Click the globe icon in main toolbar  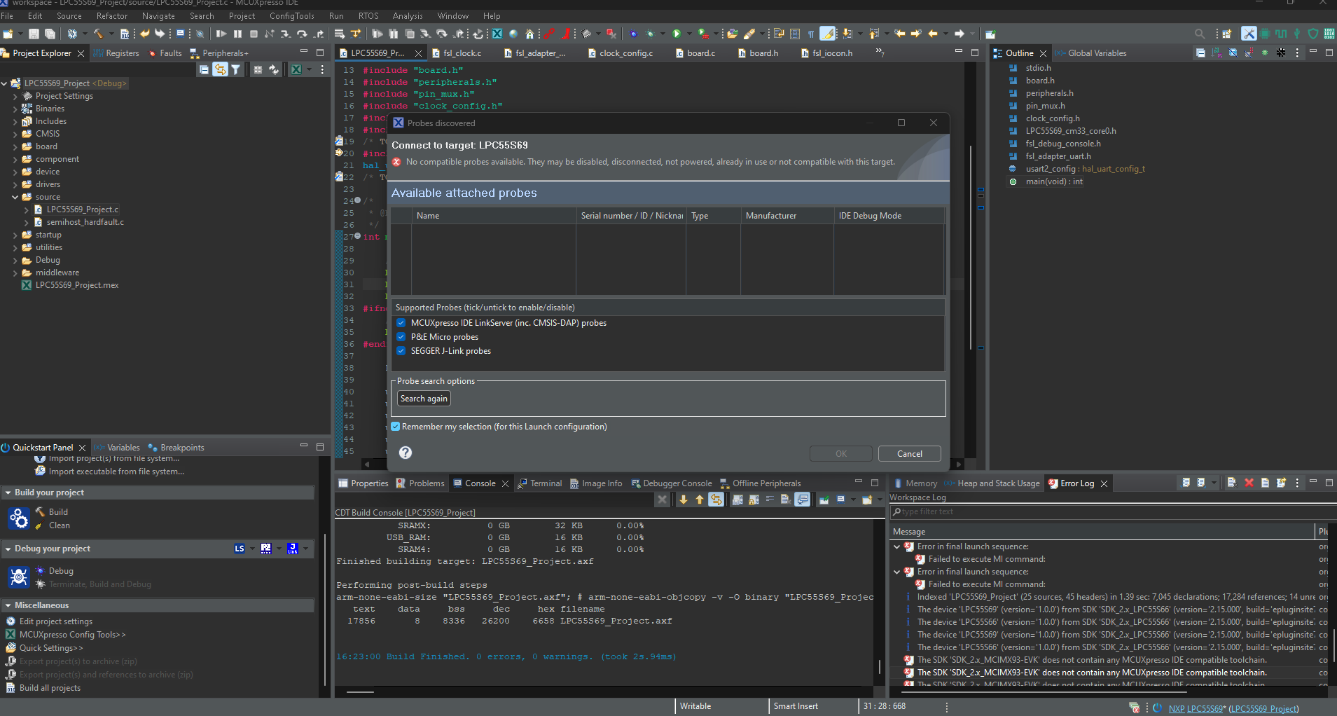pos(513,34)
